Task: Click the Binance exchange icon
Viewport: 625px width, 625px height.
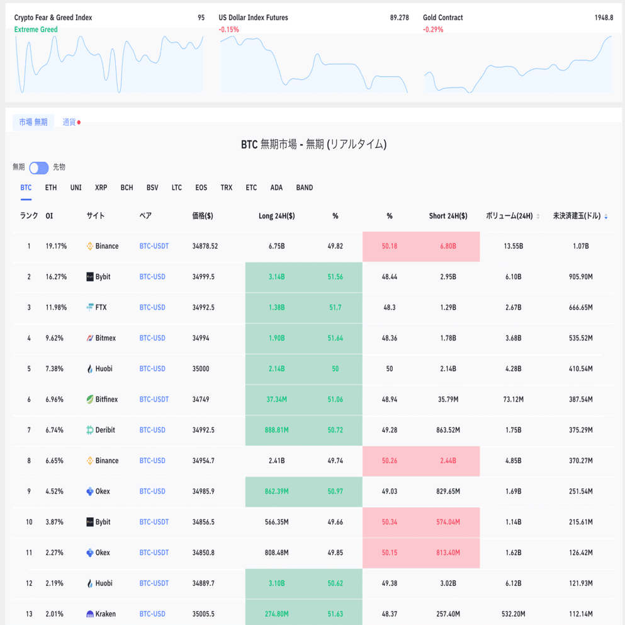Action: click(x=90, y=246)
